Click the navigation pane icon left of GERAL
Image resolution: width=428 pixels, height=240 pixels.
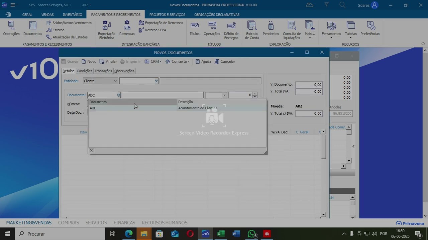8,15
